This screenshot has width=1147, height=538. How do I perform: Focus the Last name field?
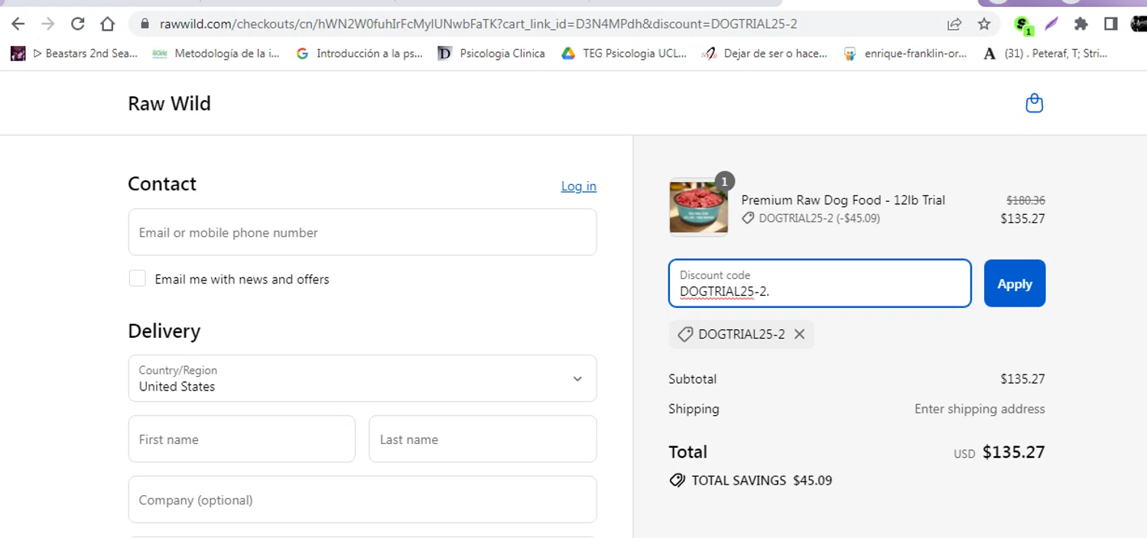click(x=483, y=439)
